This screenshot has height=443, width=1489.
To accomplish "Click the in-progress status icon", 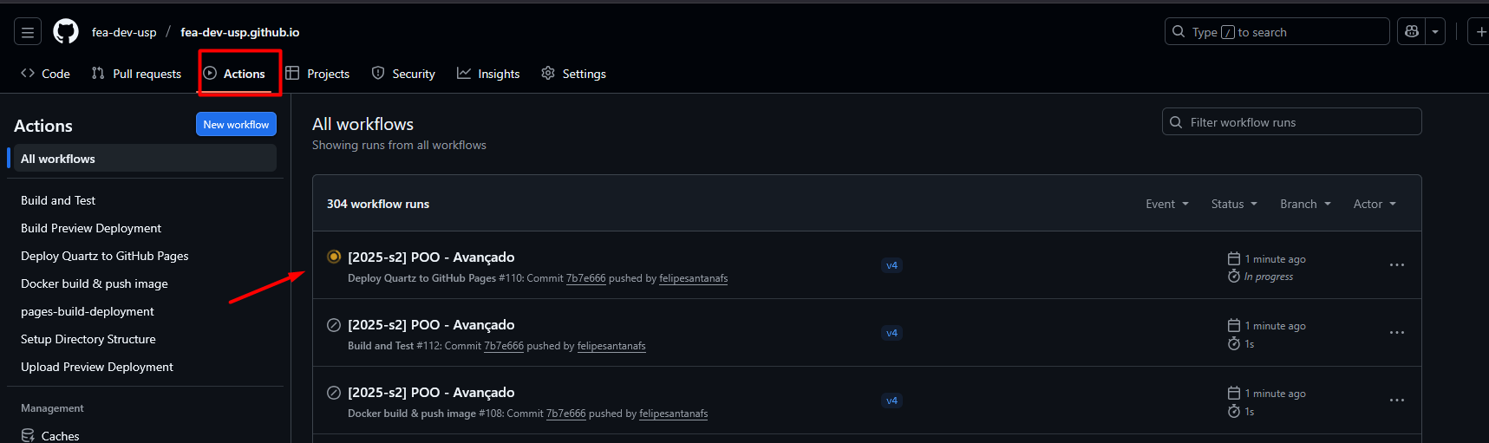I will tap(334, 257).
